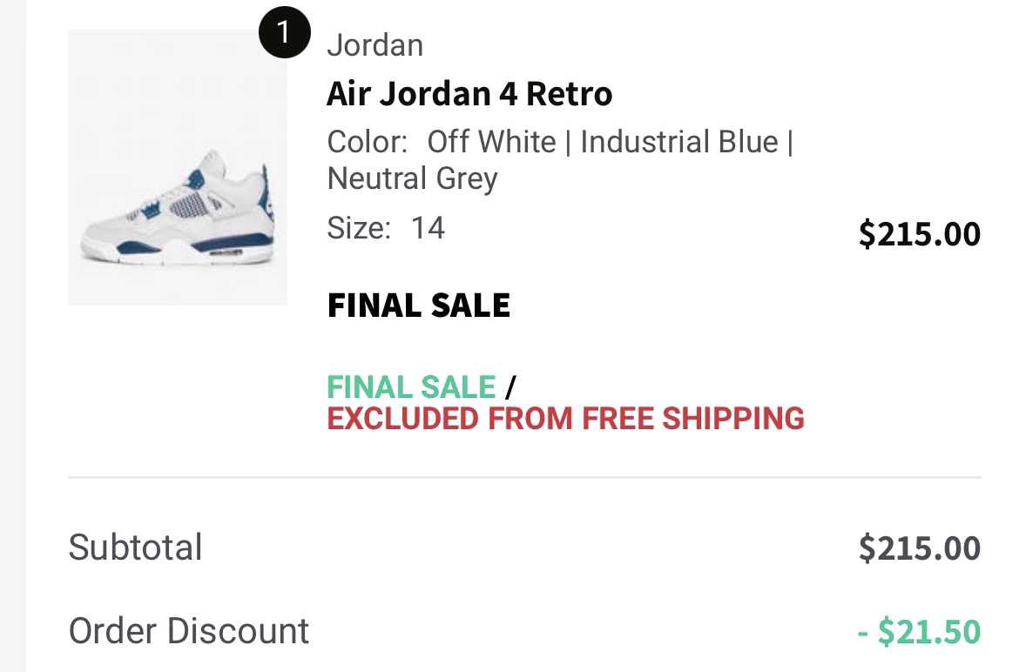Screen dimensions: 1019x672
Task: Click the green FINAL SALE text
Action: coord(411,386)
